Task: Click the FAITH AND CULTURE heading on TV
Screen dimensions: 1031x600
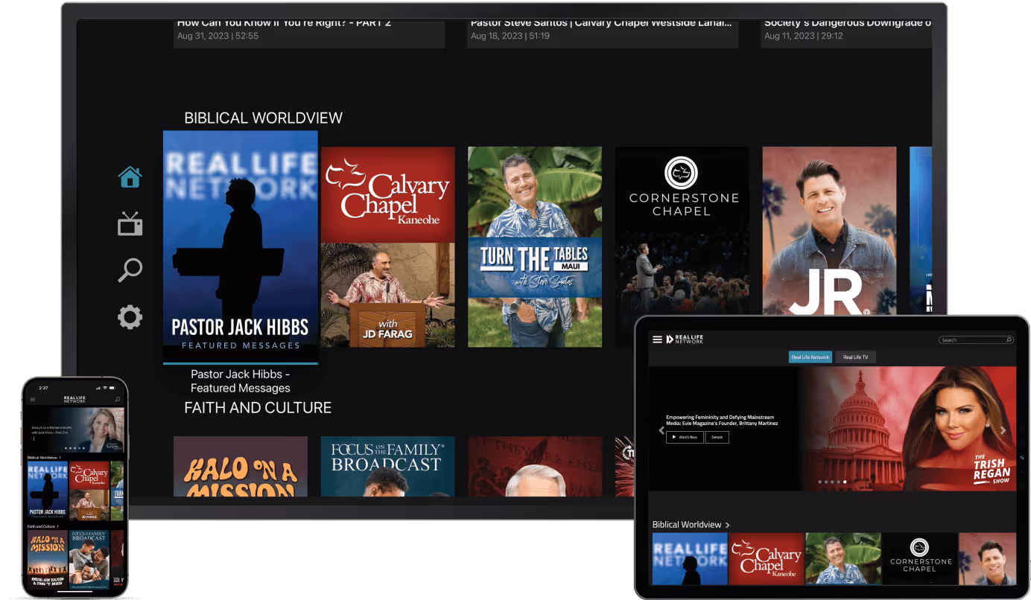Action: pos(258,407)
